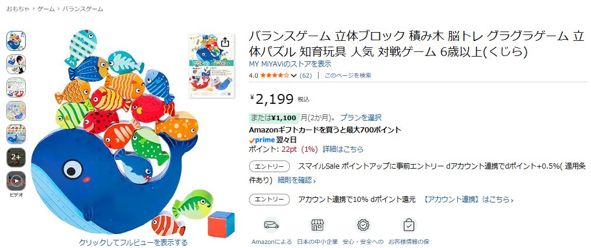
Task: Open the MY MiYAViのストアを表示 store link
Action: [290, 64]
